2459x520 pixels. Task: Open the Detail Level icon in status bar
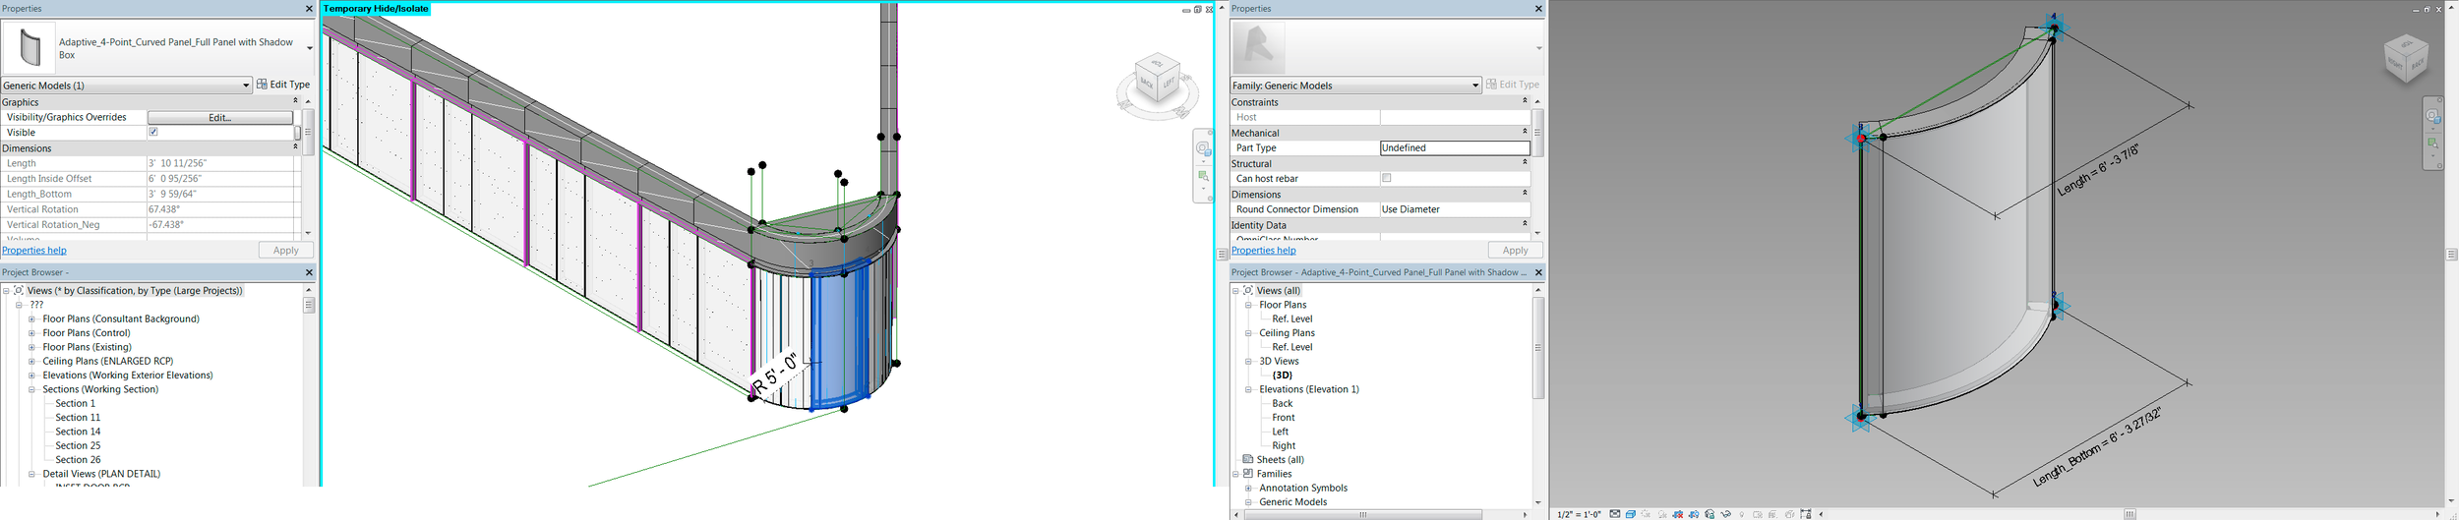[1615, 514]
